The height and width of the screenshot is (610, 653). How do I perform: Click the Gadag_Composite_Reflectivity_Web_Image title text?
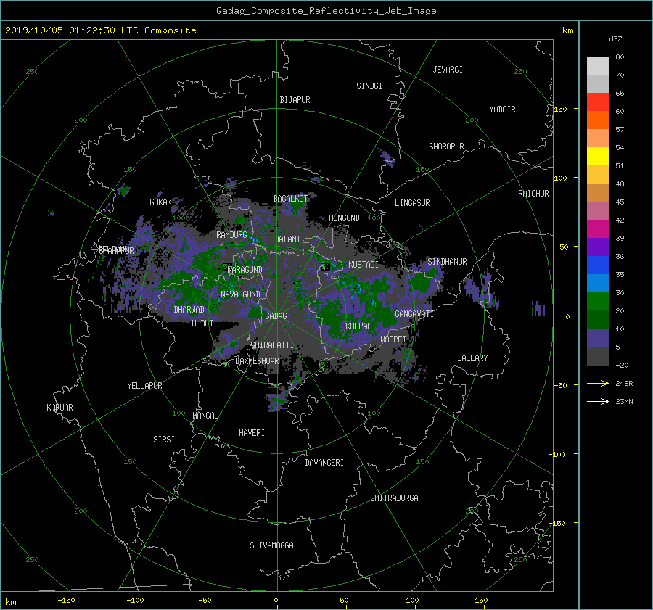coord(326,11)
